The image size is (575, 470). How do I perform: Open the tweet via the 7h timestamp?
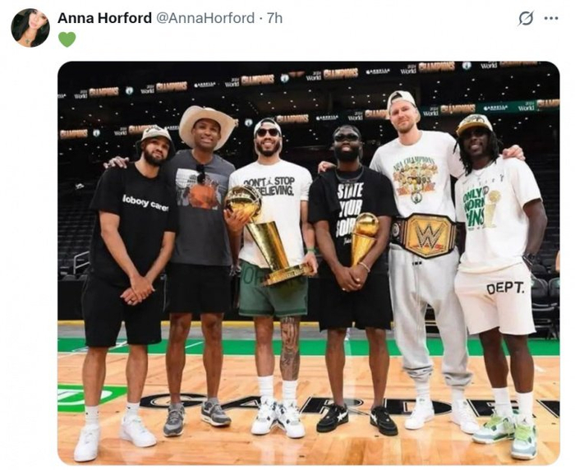pyautogui.click(x=274, y=18)
